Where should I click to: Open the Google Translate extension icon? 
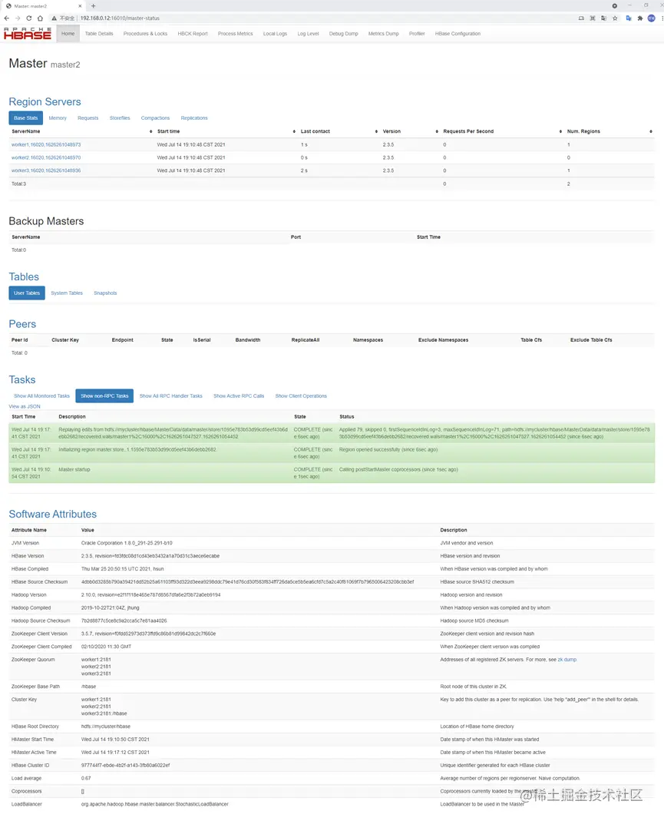click(x=629, y=18)
